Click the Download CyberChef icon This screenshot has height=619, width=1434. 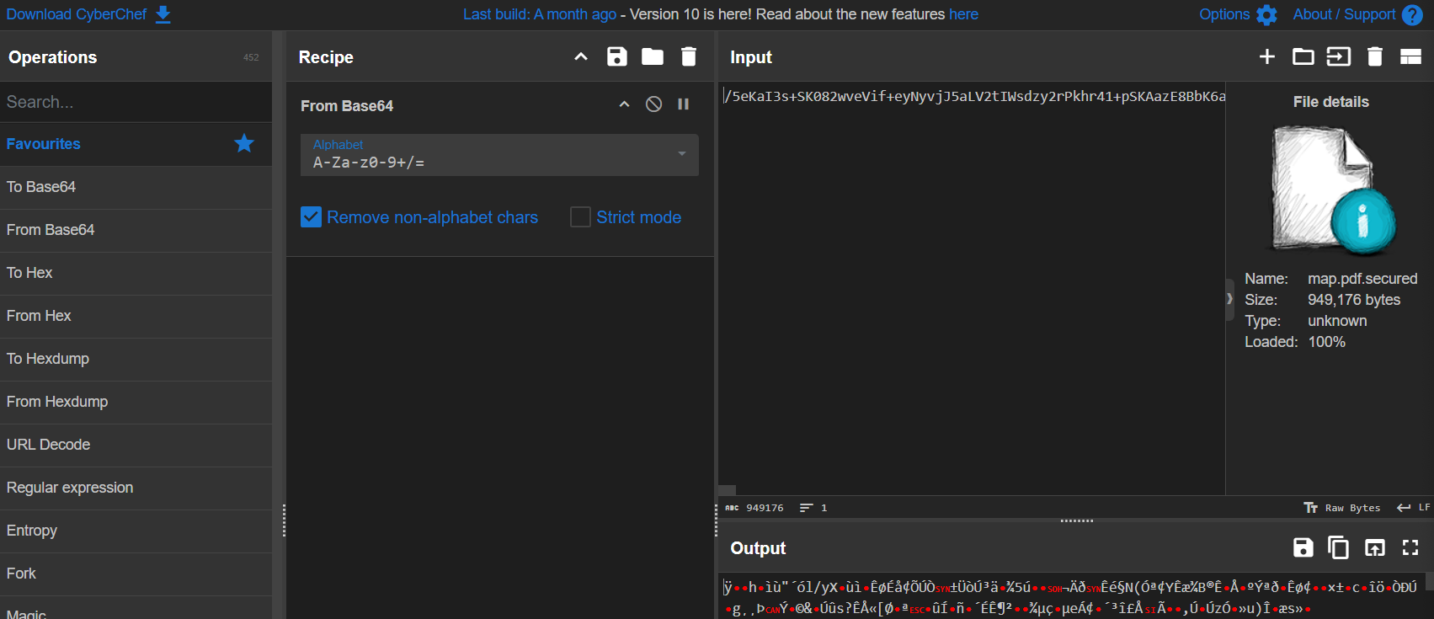(163, 14)
